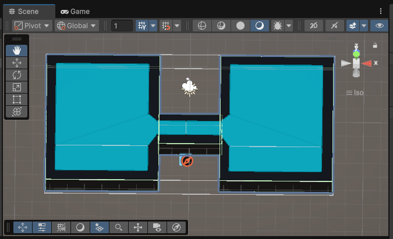The image size is (393, 239).
Task: Open the Global handle rotation dropdown
Action: (x=76, y=26)
